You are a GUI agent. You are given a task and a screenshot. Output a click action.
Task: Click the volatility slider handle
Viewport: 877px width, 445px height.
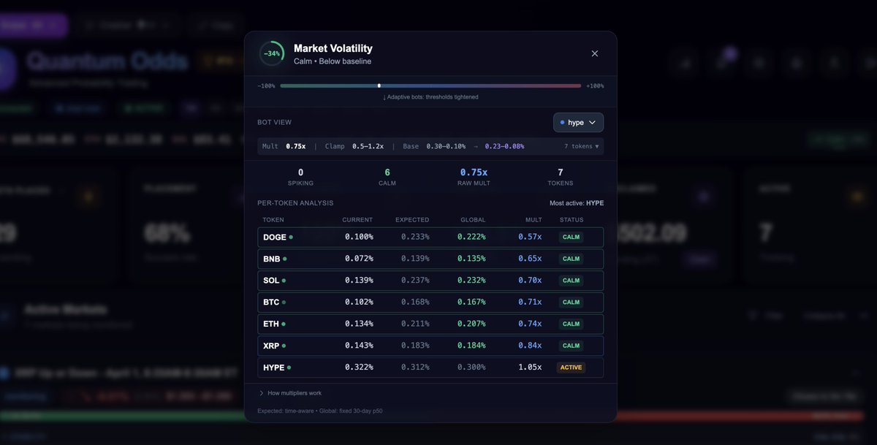pyautogui.click(x=379, y=85)
